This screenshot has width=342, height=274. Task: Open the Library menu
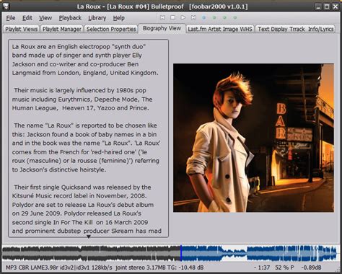pyautogui.click(x=97, y=18)
